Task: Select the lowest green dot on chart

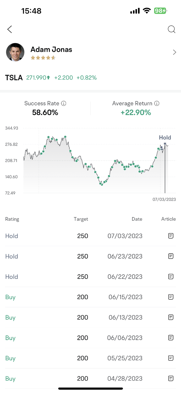Action: coord(102,184)
